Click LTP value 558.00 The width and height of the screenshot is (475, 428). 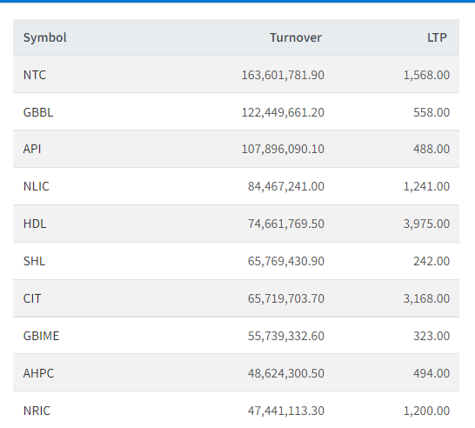pyautogui.click(x=432, y=113)
